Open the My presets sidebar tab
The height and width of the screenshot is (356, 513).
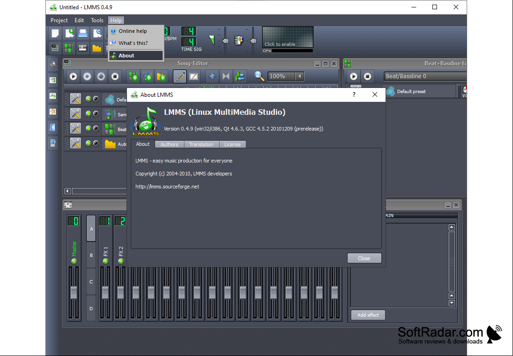pos(53,112)
